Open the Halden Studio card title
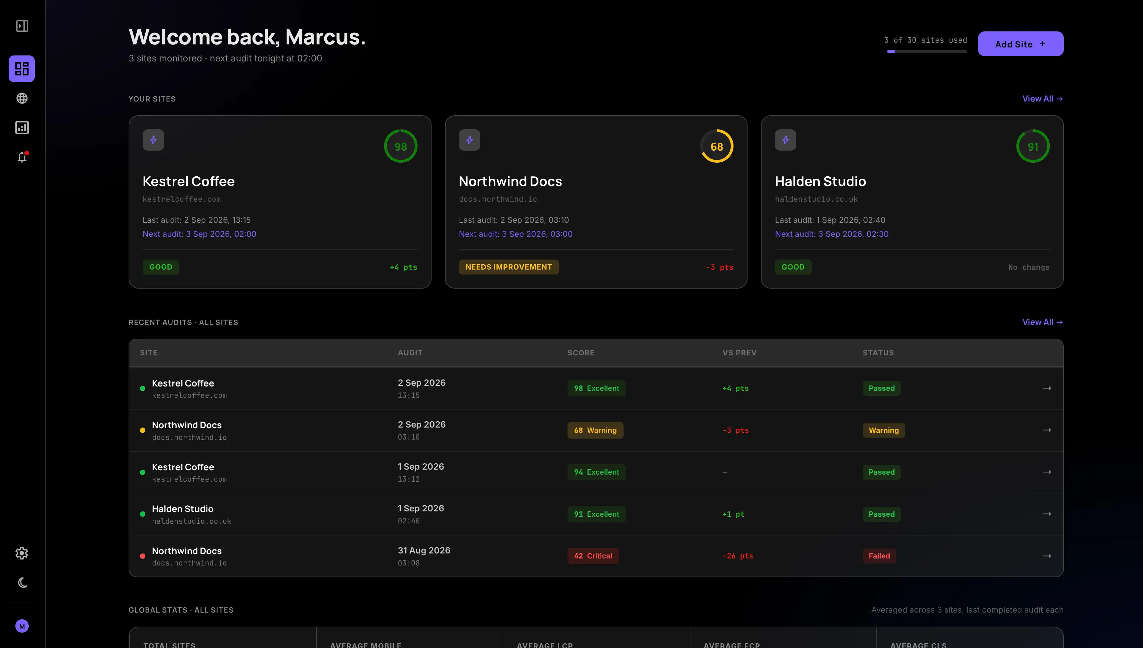 tap(820, 181)
